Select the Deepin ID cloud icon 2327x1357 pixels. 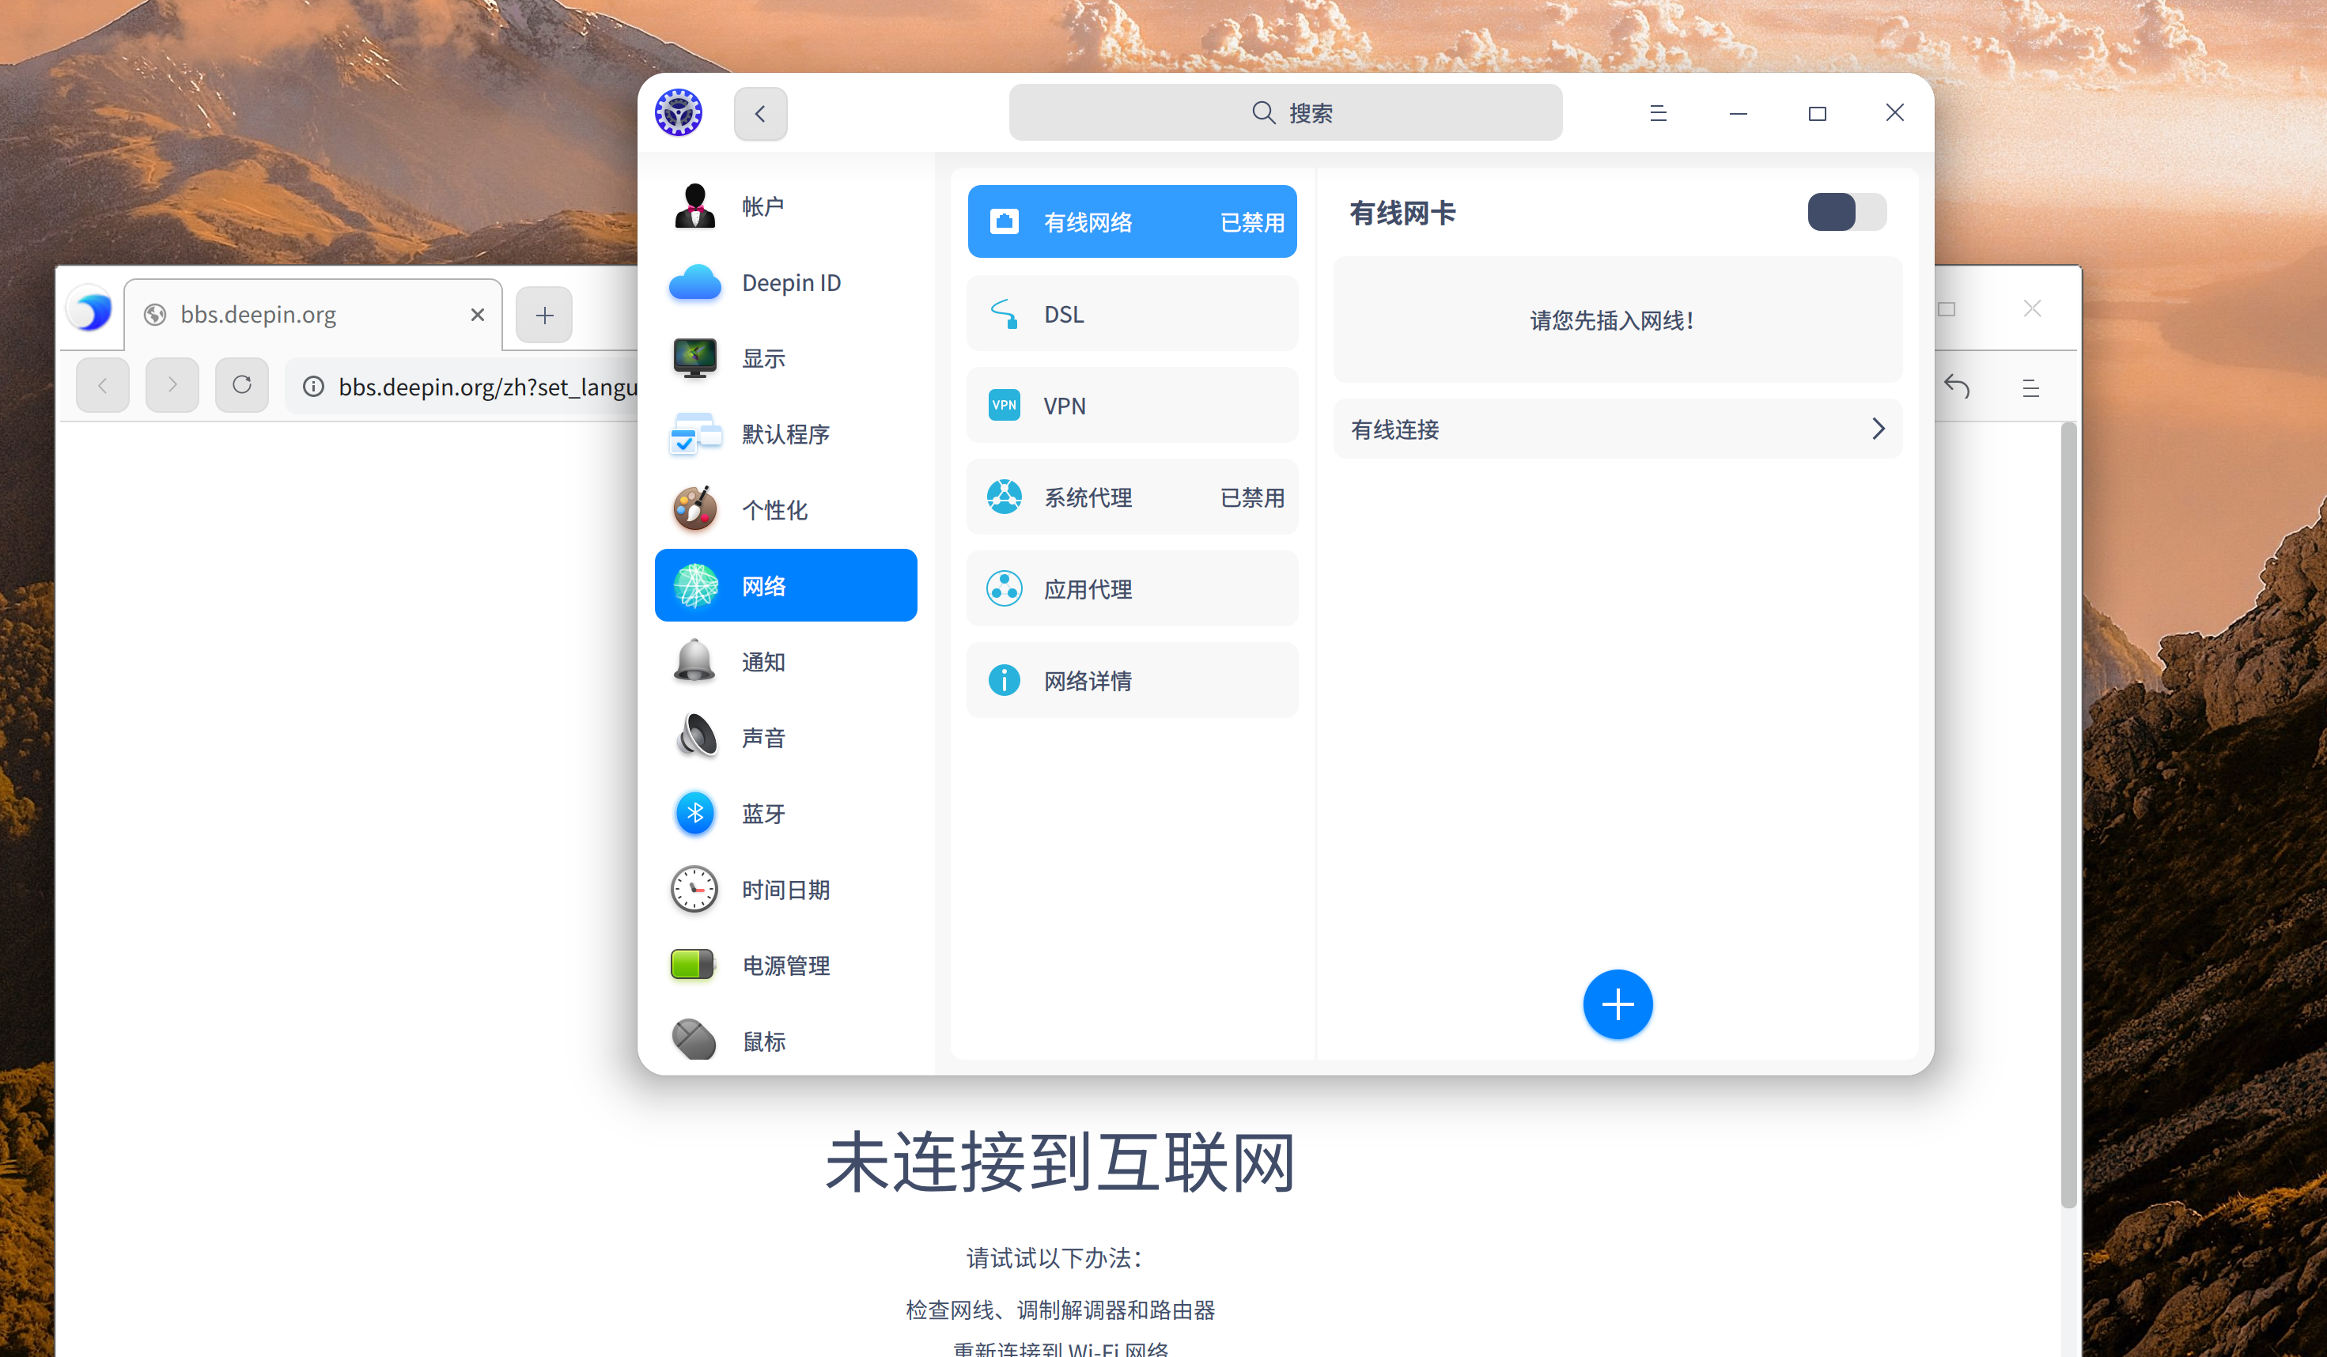click(694, 282)
